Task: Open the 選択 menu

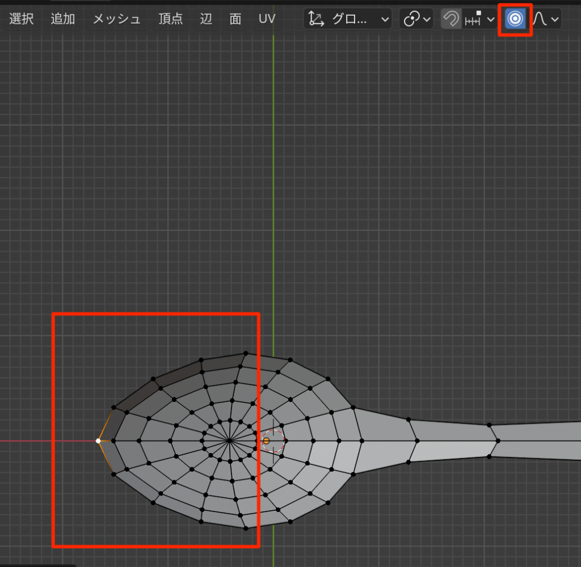Action: [x=22, y=19]
